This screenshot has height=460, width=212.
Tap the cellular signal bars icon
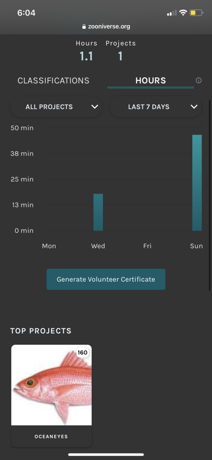172,13
